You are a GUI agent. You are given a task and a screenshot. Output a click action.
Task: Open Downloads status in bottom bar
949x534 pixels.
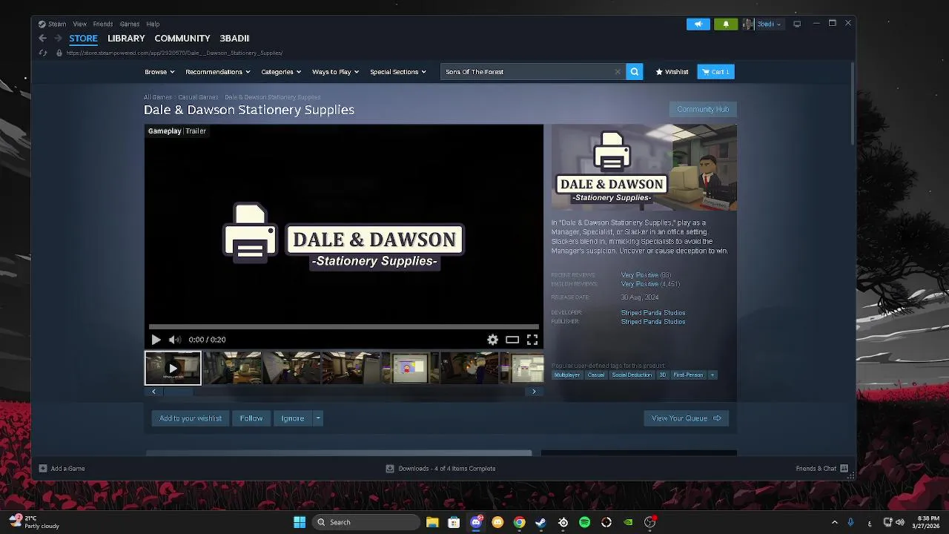pyautogui.click(x=440, y=469)
